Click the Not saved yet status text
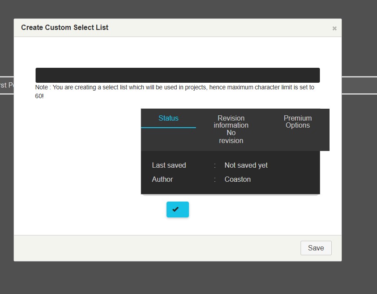 tap(246, 165)
